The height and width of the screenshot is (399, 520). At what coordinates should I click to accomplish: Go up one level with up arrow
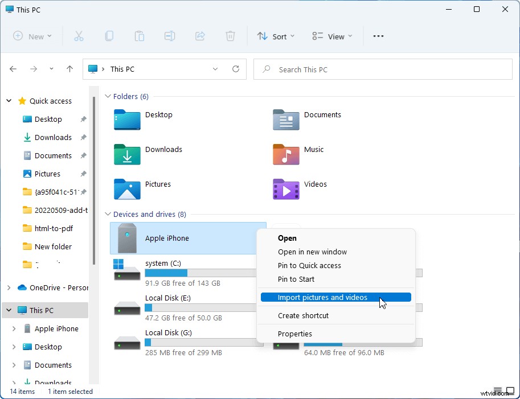click(x=69, y=69)
